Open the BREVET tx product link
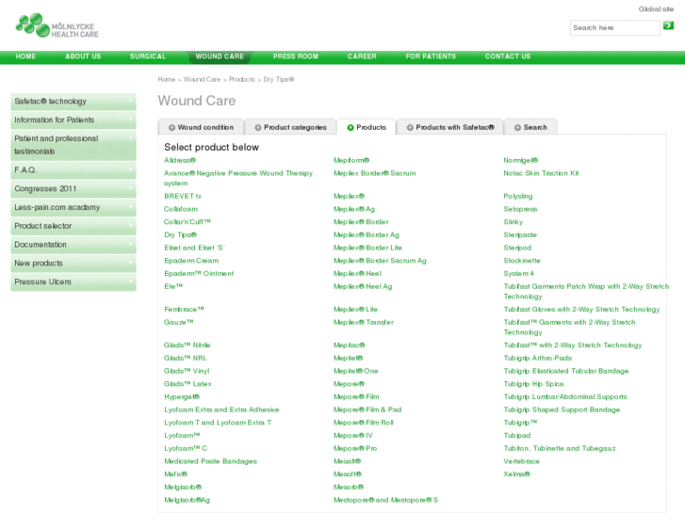Screen dimensions: 685x513 [x=183, y=196]
